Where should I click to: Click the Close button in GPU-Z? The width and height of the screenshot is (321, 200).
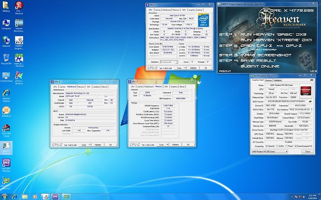tap(308, 152)
